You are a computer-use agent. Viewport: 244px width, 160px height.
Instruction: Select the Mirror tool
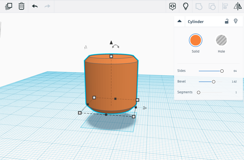click(238, 6)
